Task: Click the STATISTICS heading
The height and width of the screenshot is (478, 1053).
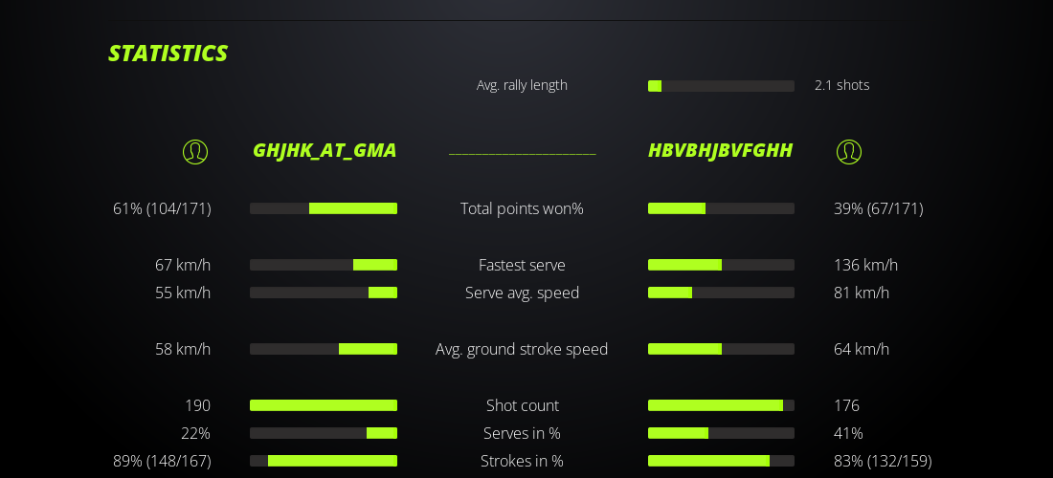Action: click(168, 54)
